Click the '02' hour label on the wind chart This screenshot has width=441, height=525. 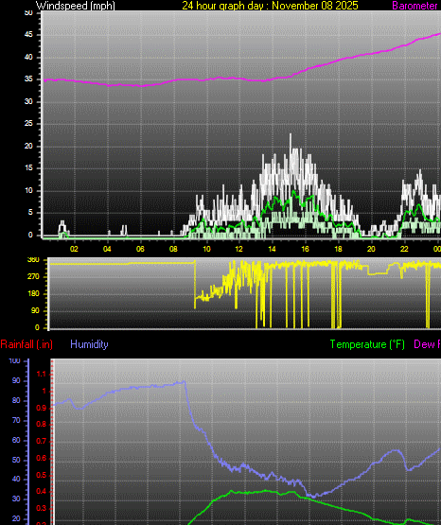click(74, 249)
